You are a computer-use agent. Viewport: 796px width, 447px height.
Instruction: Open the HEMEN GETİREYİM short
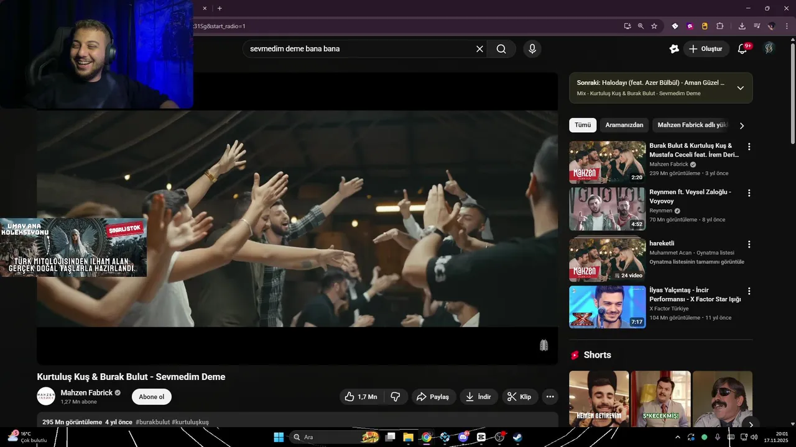[599, 399]
